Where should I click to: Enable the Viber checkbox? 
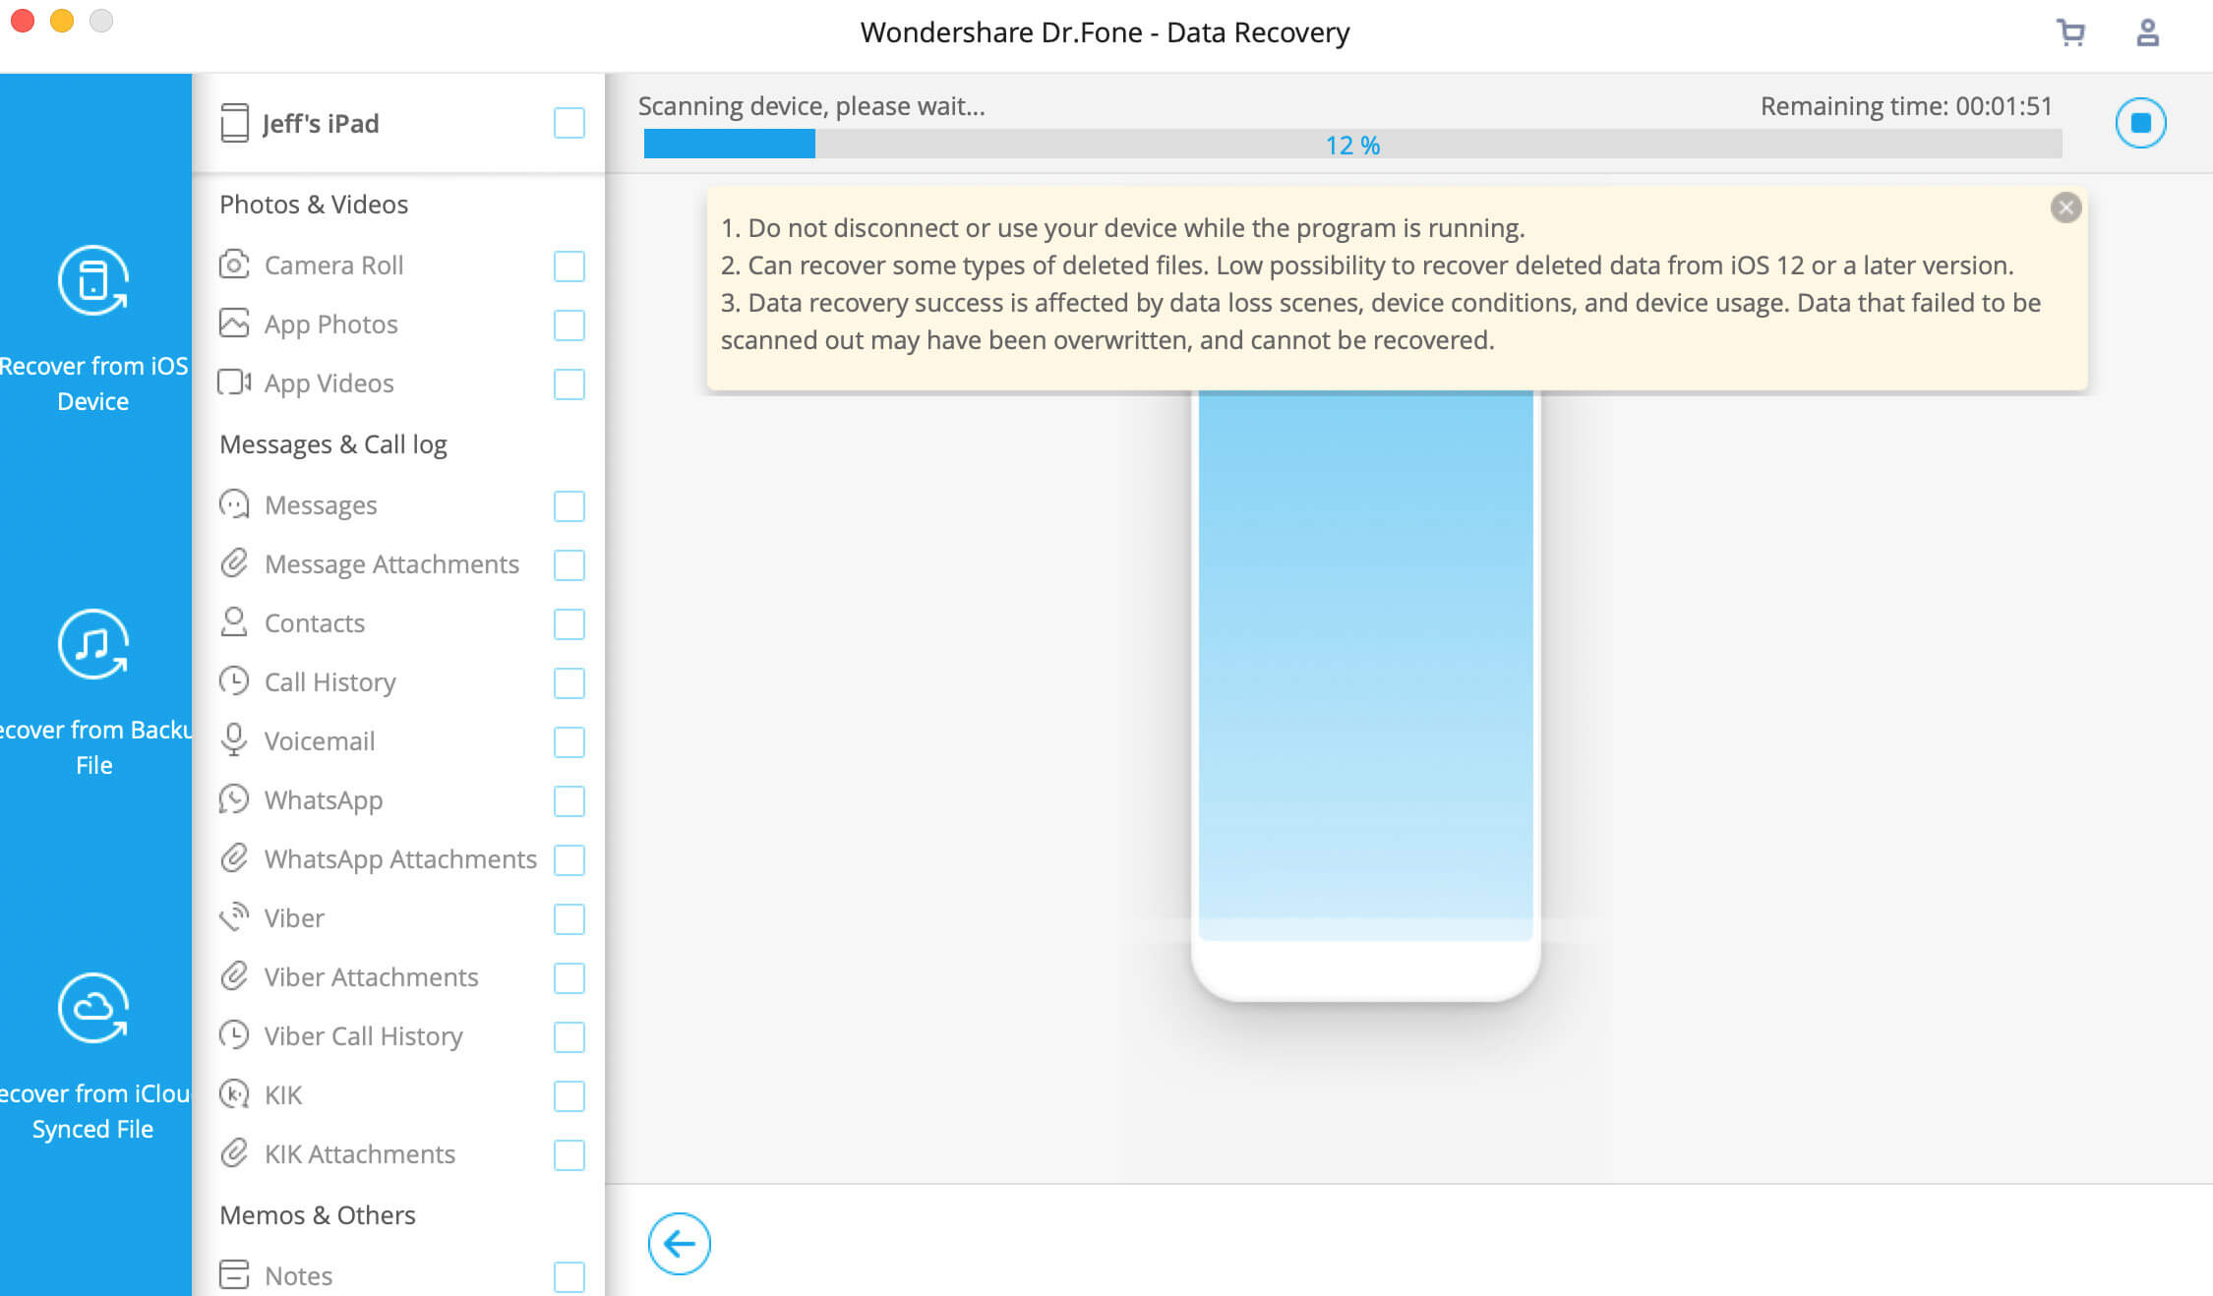click(568, 918)
